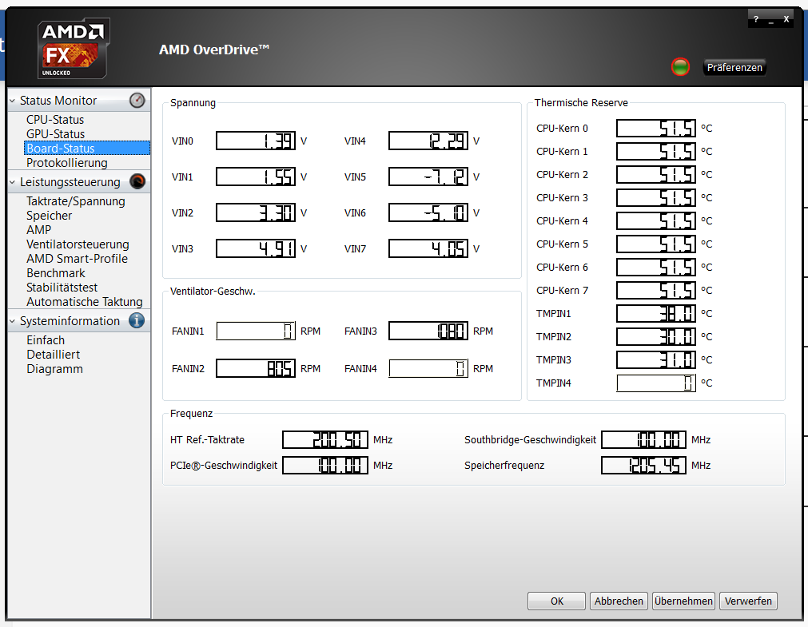
Task: Click the Ventilator-Geschw. group label
Action: (x=213, y=291)
